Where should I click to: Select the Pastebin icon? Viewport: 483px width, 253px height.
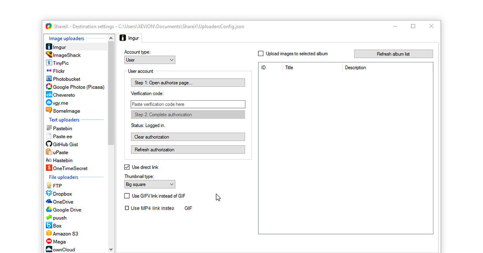coord(49,128)
